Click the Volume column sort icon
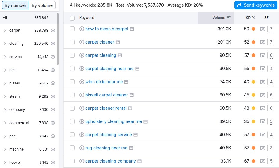279x168 pixels. [x=229, y=18]
